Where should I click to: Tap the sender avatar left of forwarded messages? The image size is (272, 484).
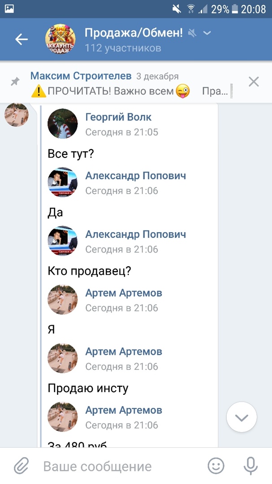tap(17, 115)
